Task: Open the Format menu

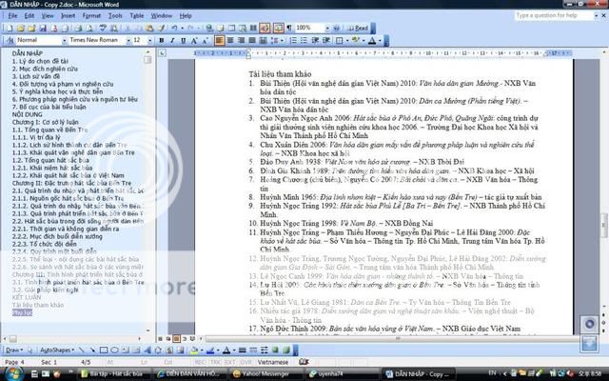Action: click(x=92, y=15)
